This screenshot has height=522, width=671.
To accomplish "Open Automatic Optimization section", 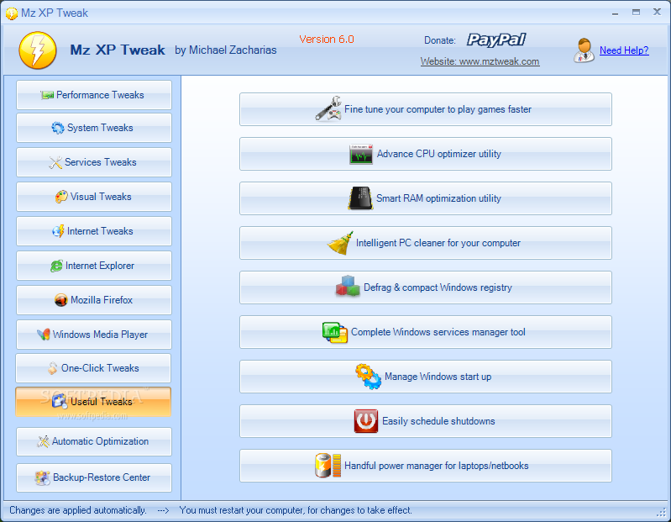I will pyautogui.click(x=94, y=441).
